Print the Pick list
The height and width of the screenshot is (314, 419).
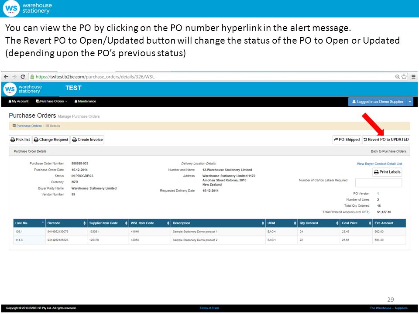(20, 140)
